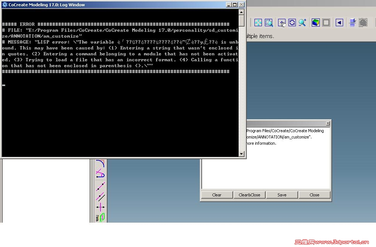The width and height of the screenshot is (376, 247).
Task: Click the Clear button in message dialog
Action: (x=217, y=195)
